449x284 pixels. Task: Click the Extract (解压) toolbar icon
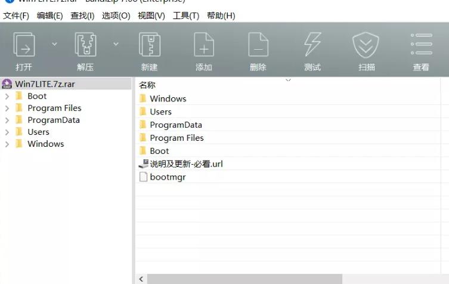click(85, 44)
